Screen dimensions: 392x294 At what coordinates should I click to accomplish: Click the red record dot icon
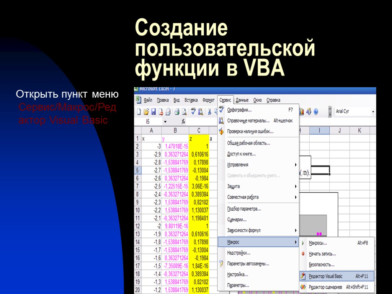[x=303, y=253]
